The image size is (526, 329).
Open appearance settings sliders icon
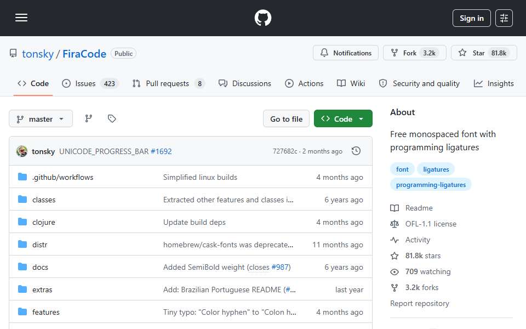click(x=504, y=18)
